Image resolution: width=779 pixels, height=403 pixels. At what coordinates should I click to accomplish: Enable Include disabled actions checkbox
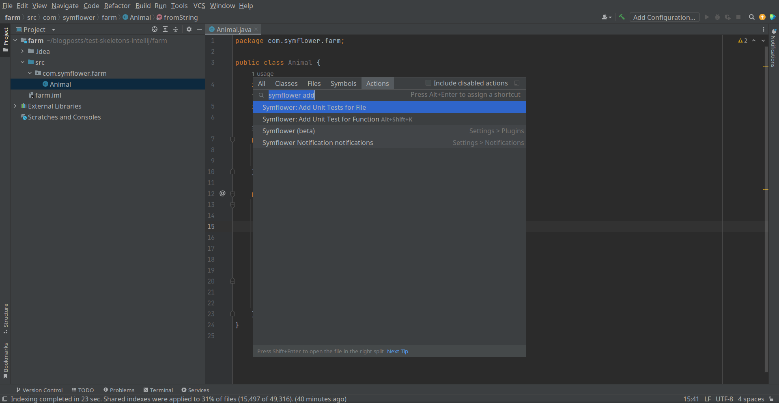click(x=428, y=83)
